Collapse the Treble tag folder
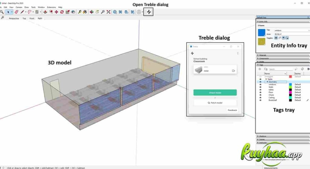Image resolution: width=310 pixels, height=169 pixels. click(x=266, y=79)
